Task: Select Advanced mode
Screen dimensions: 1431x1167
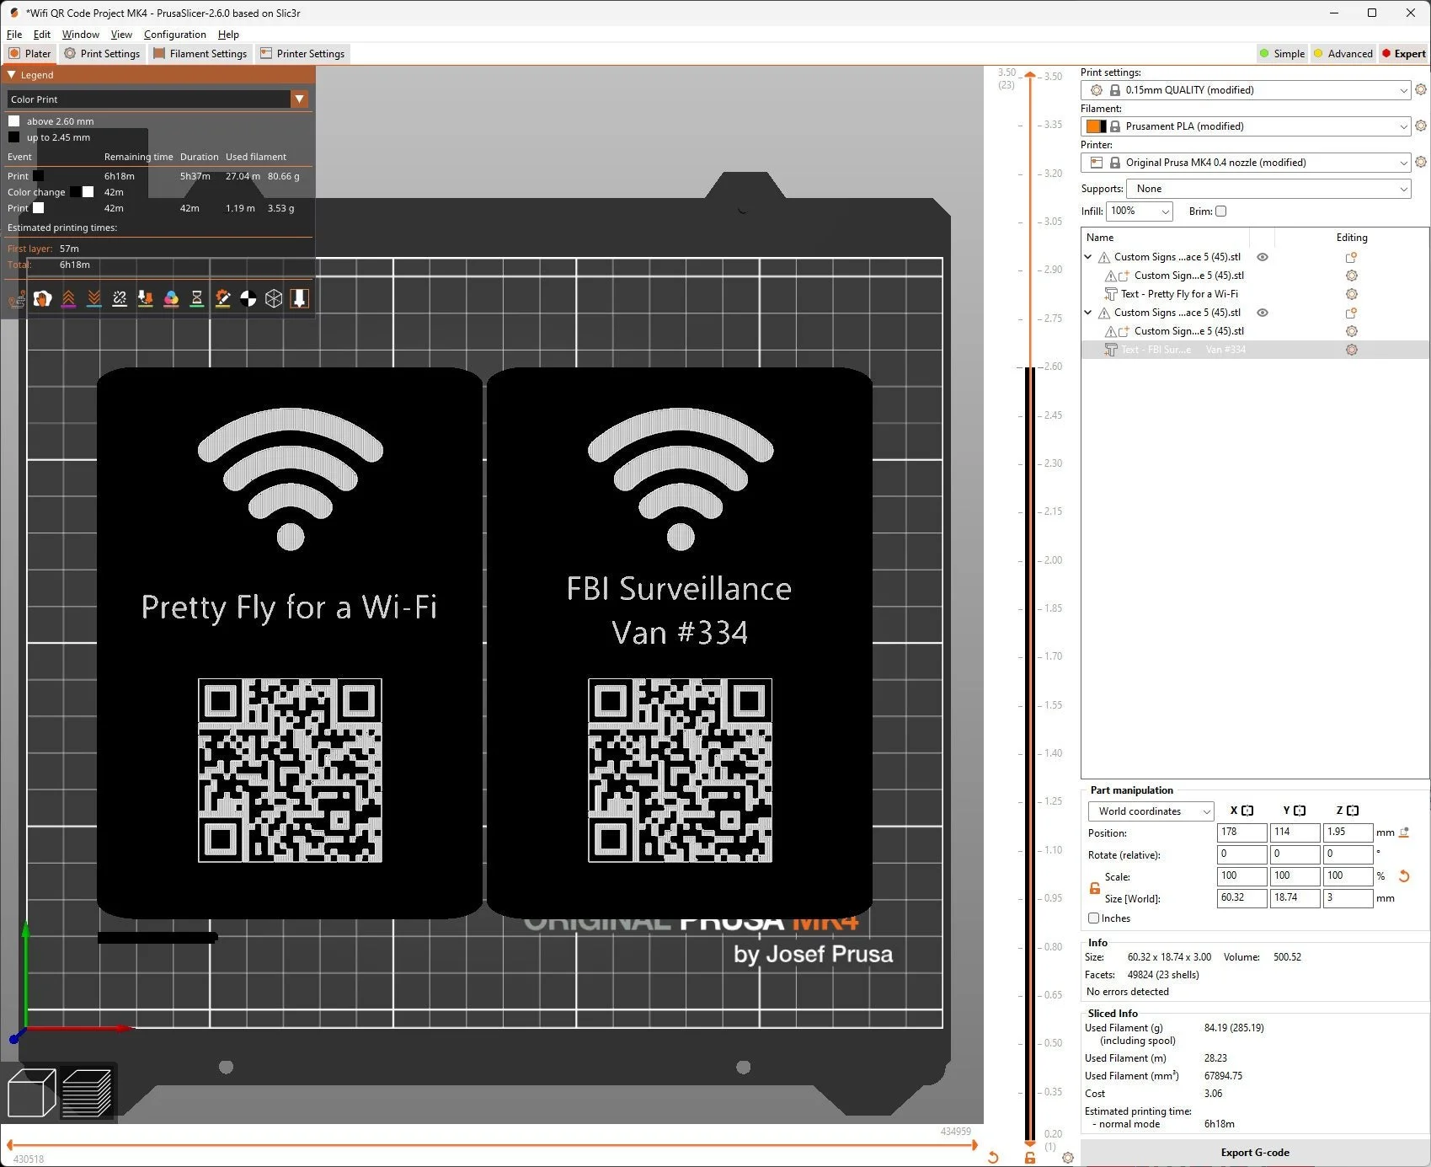Action: click(x=1343, y=53)
